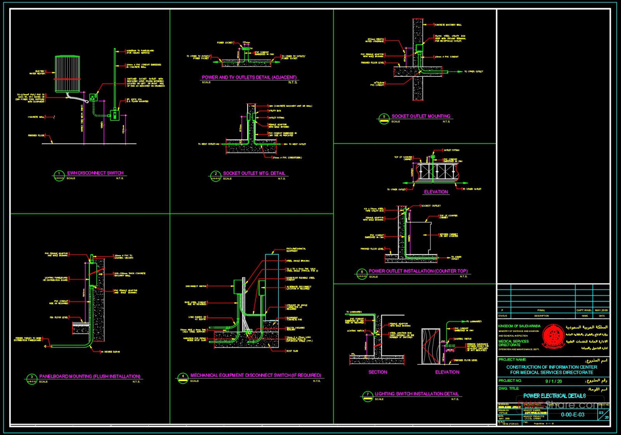Image resolution: width=621 pixels, height=435 pixels.
Task: Click the "POWER AND TV OUTLETS DETAIL (ADJACENT)" title
Action: coord(249,77)
